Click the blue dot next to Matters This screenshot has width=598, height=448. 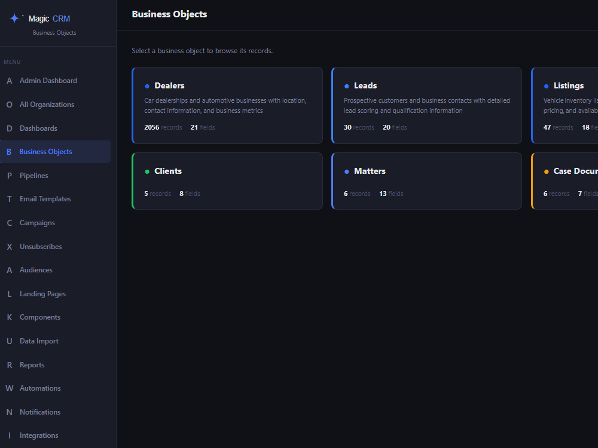tap(346, 172)
